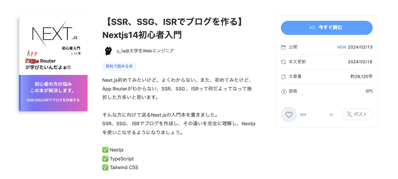398x179 pixels.
Task: Click the green check mark beside TypeScript
Action: pyautogui.click(x=105, y=159)
